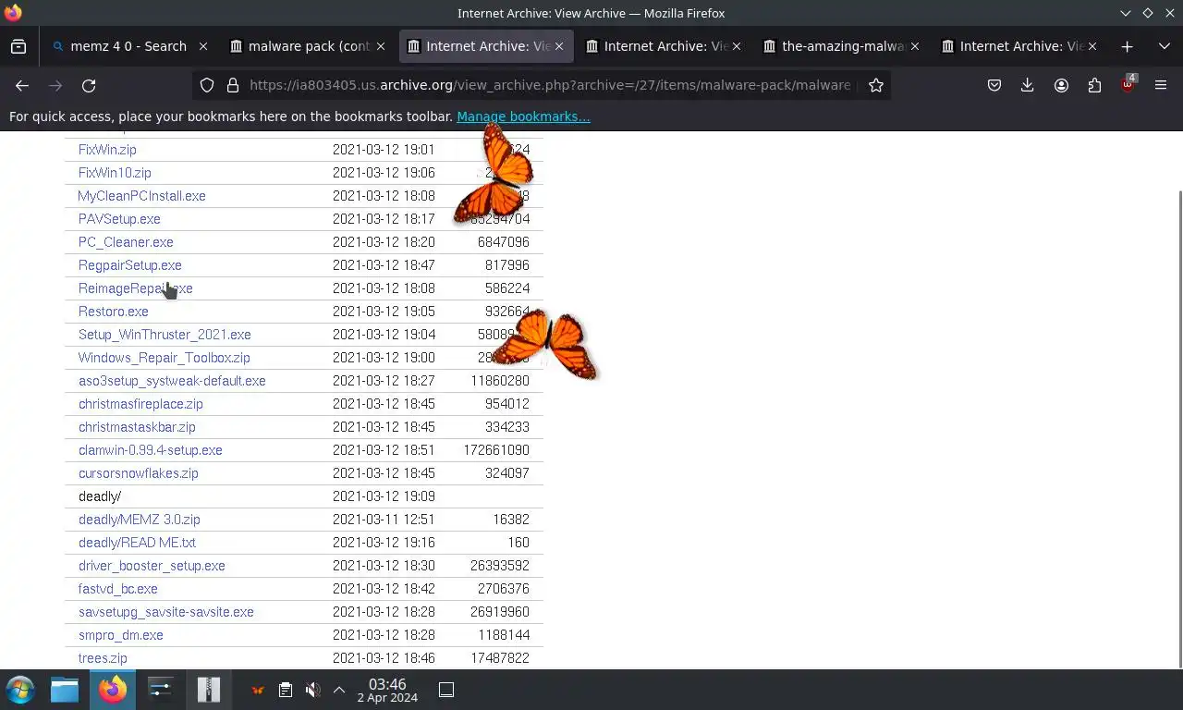Screen dimensions: 1183x710
Task: Open deadly/MEMZ 3.0.zip link
Action: click(x=140, y=520)
